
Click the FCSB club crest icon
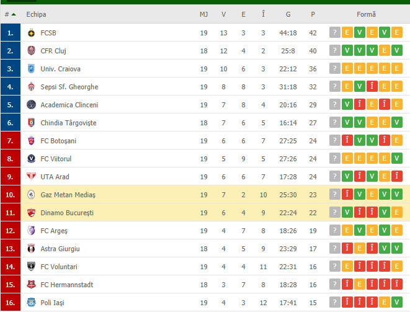click(x=31, y=33)
